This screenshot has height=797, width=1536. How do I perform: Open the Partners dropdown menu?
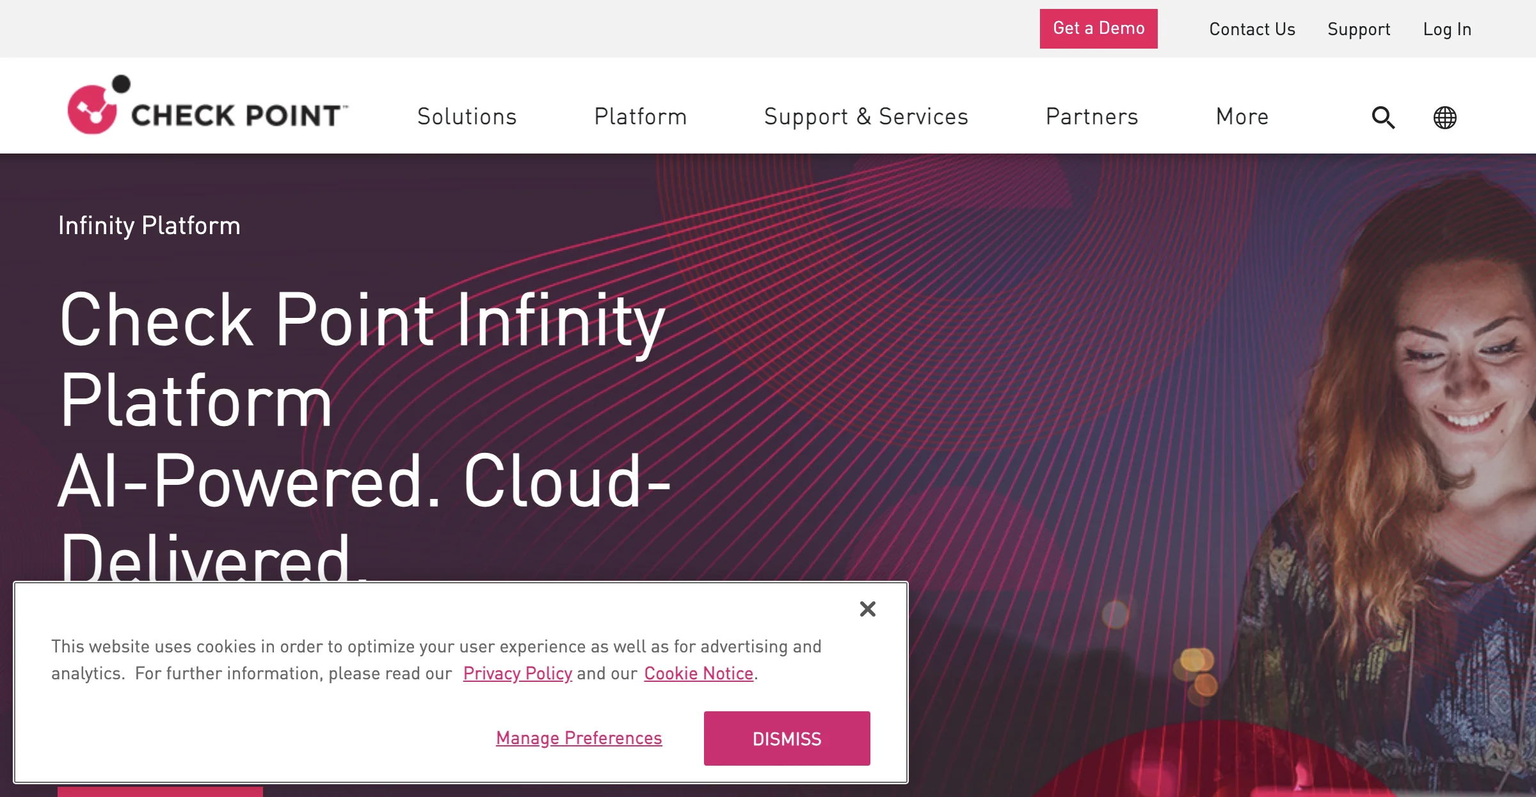coord(1092,116)
